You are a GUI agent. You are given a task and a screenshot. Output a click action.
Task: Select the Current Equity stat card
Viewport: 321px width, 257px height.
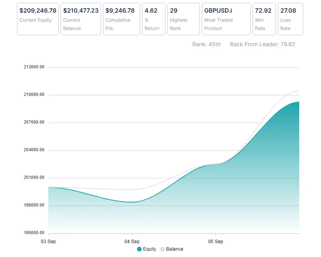click(38, 19)
